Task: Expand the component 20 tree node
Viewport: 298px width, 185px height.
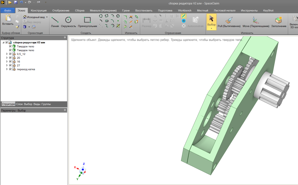Action: click(x=7, y=58)
